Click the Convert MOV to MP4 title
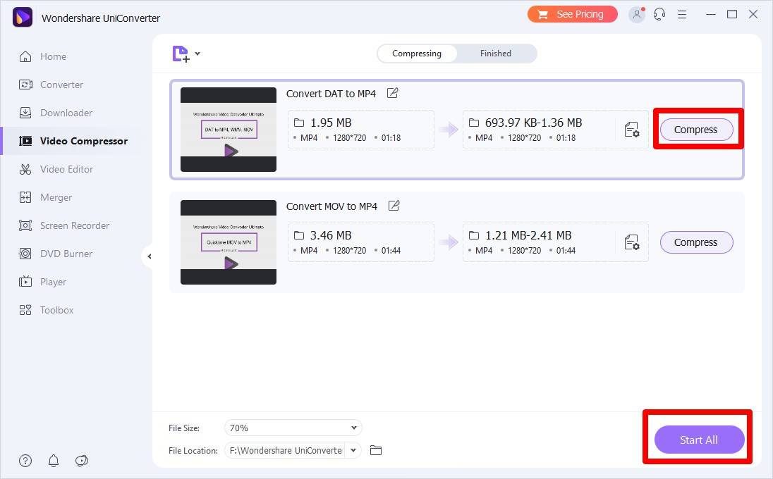Viewport: 773px width, 479px height. pyautogui.click(x=331, y=206)
